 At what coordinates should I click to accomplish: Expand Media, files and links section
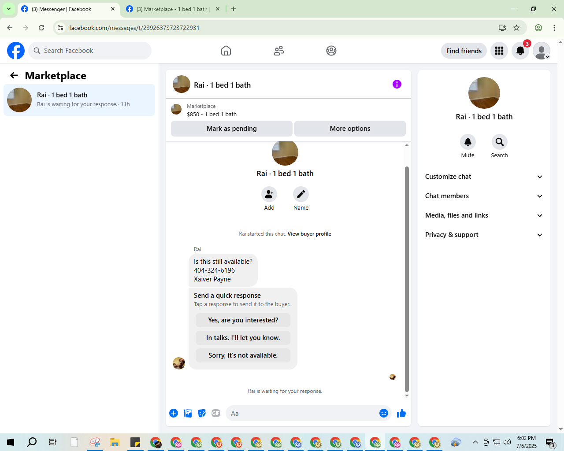point(484,215)
